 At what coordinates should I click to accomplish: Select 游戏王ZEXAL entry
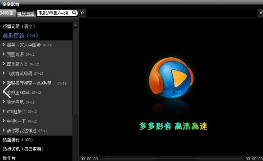18,92
